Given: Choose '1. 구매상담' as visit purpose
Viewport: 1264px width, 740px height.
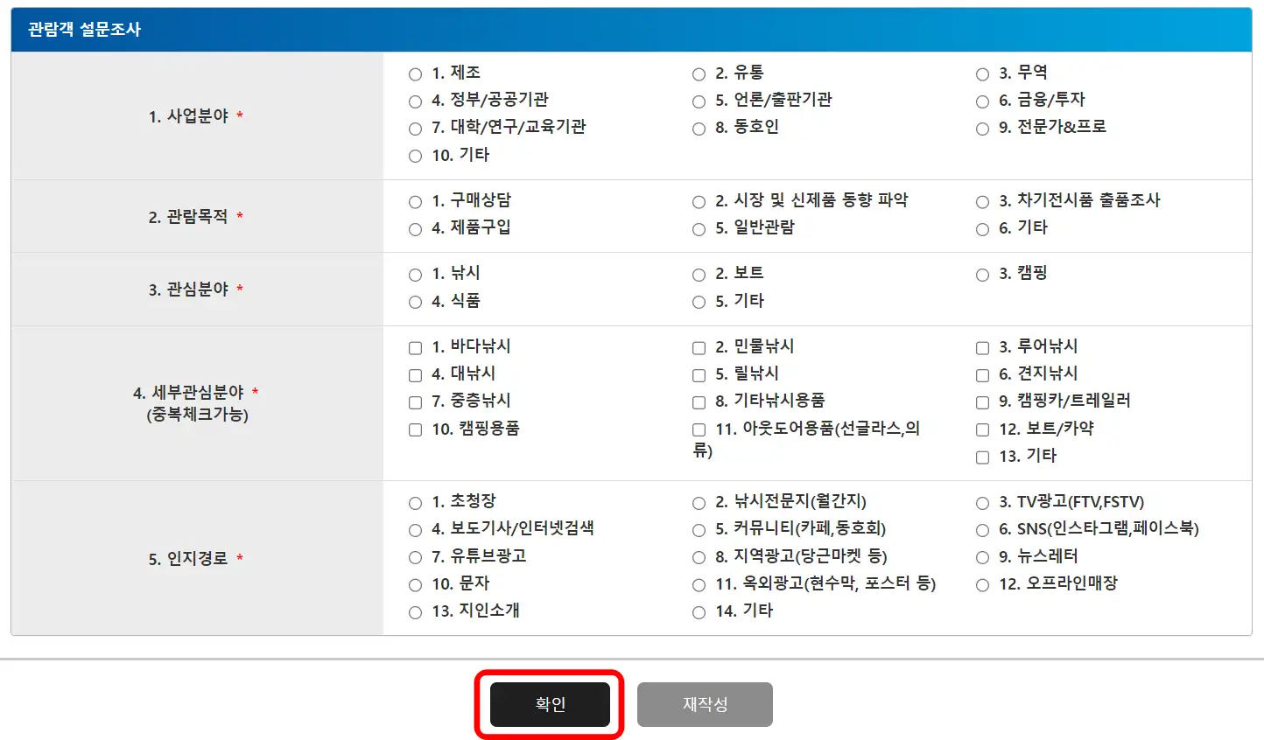Looking at the screenshot, I should click(x=414, y=200).
